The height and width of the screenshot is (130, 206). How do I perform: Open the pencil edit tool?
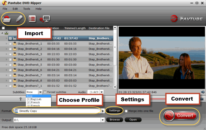pyautogui.click(x=19, y=19)
